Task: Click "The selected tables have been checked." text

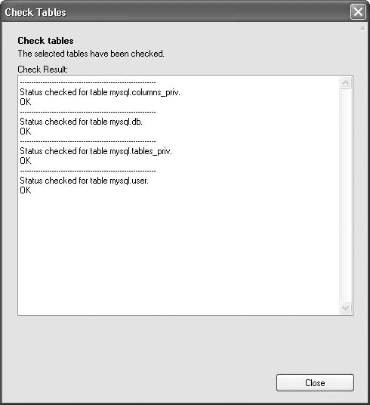Action: [x=91, y=54]
